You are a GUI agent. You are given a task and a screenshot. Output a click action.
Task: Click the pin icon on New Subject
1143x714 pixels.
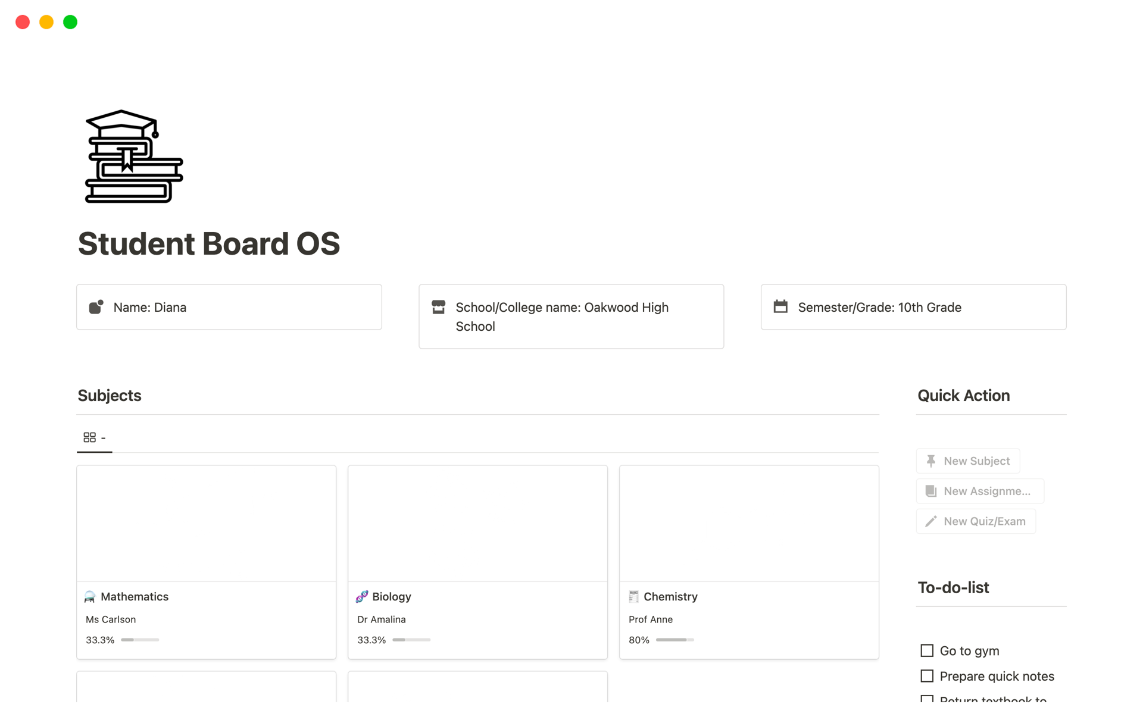click(930, 461)
